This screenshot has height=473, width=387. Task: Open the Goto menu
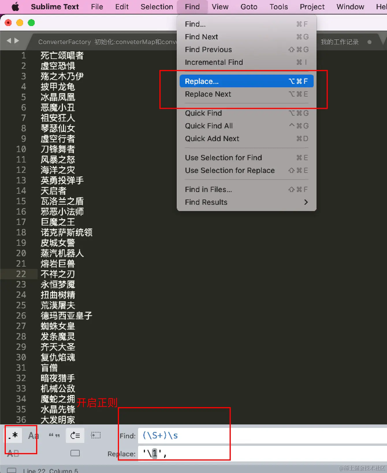249,7
